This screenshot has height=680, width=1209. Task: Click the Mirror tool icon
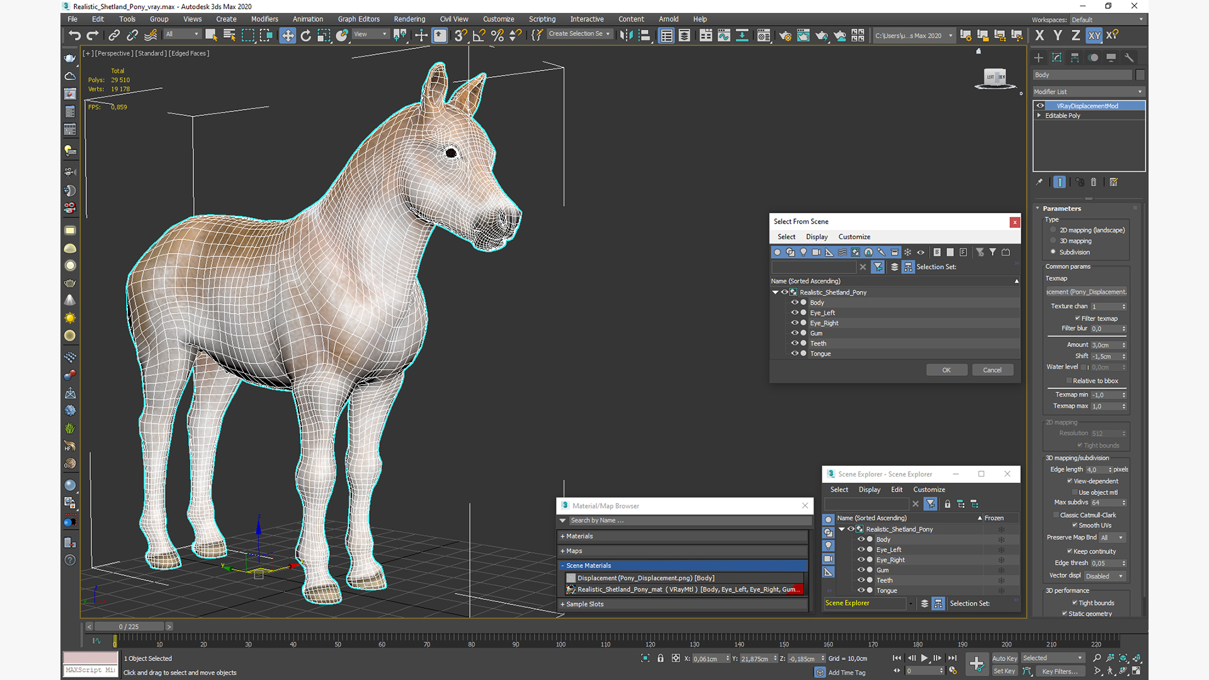[626, 35]
